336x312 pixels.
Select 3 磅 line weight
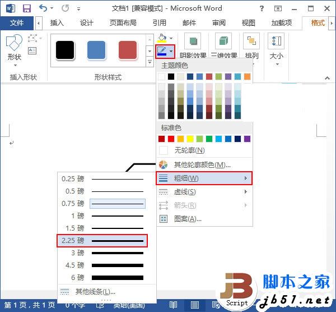pos(102,253)
